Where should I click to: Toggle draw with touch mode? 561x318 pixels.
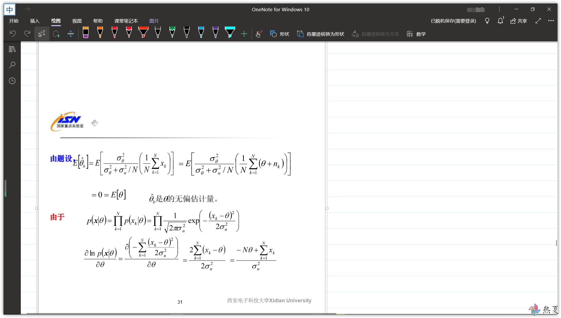(x=259, y=34)
